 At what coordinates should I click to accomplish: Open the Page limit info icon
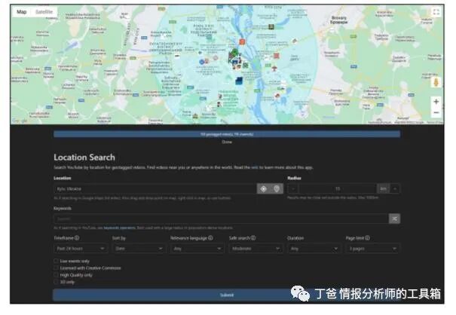[367, 238]
